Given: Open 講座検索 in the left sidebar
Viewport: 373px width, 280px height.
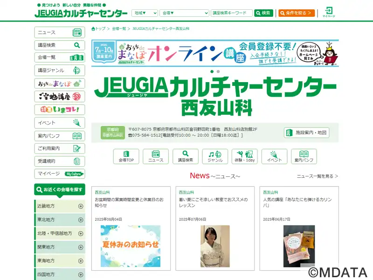Looking at the screenshot, I should (60, 45).
